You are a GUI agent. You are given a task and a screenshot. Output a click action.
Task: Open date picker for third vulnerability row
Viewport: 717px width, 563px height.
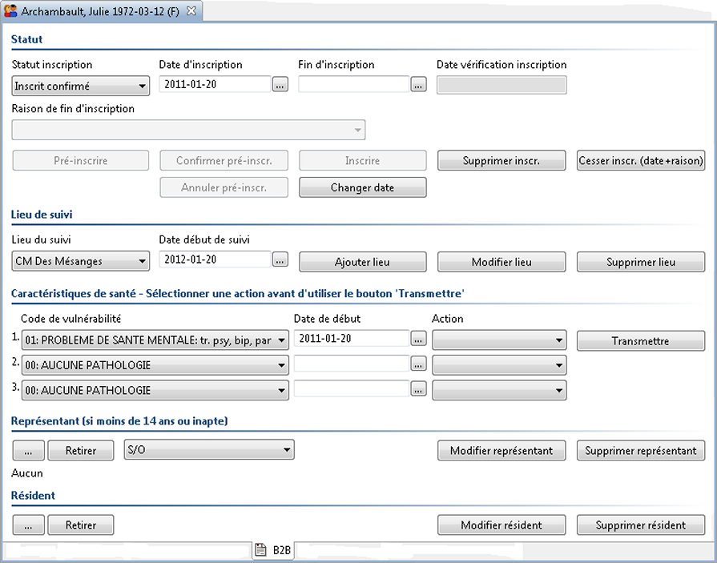[418, 389]
